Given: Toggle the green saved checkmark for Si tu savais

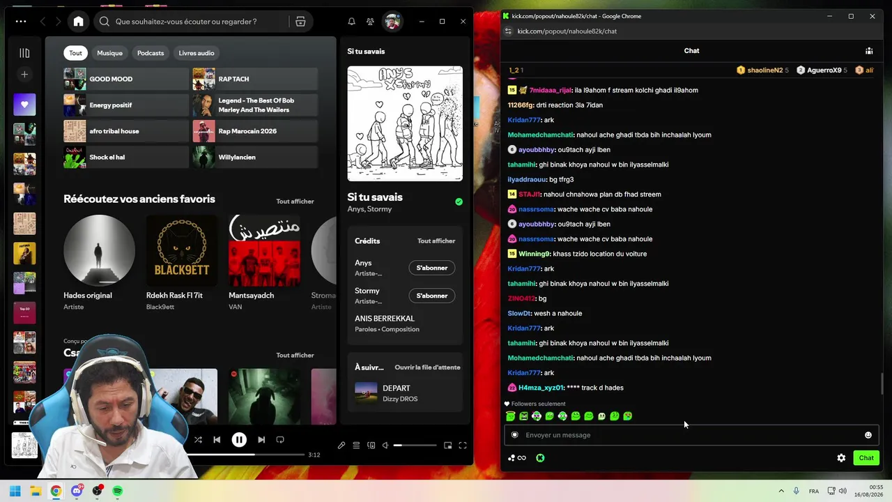Looking at the screenshot, I should click(x=459, y=201).
